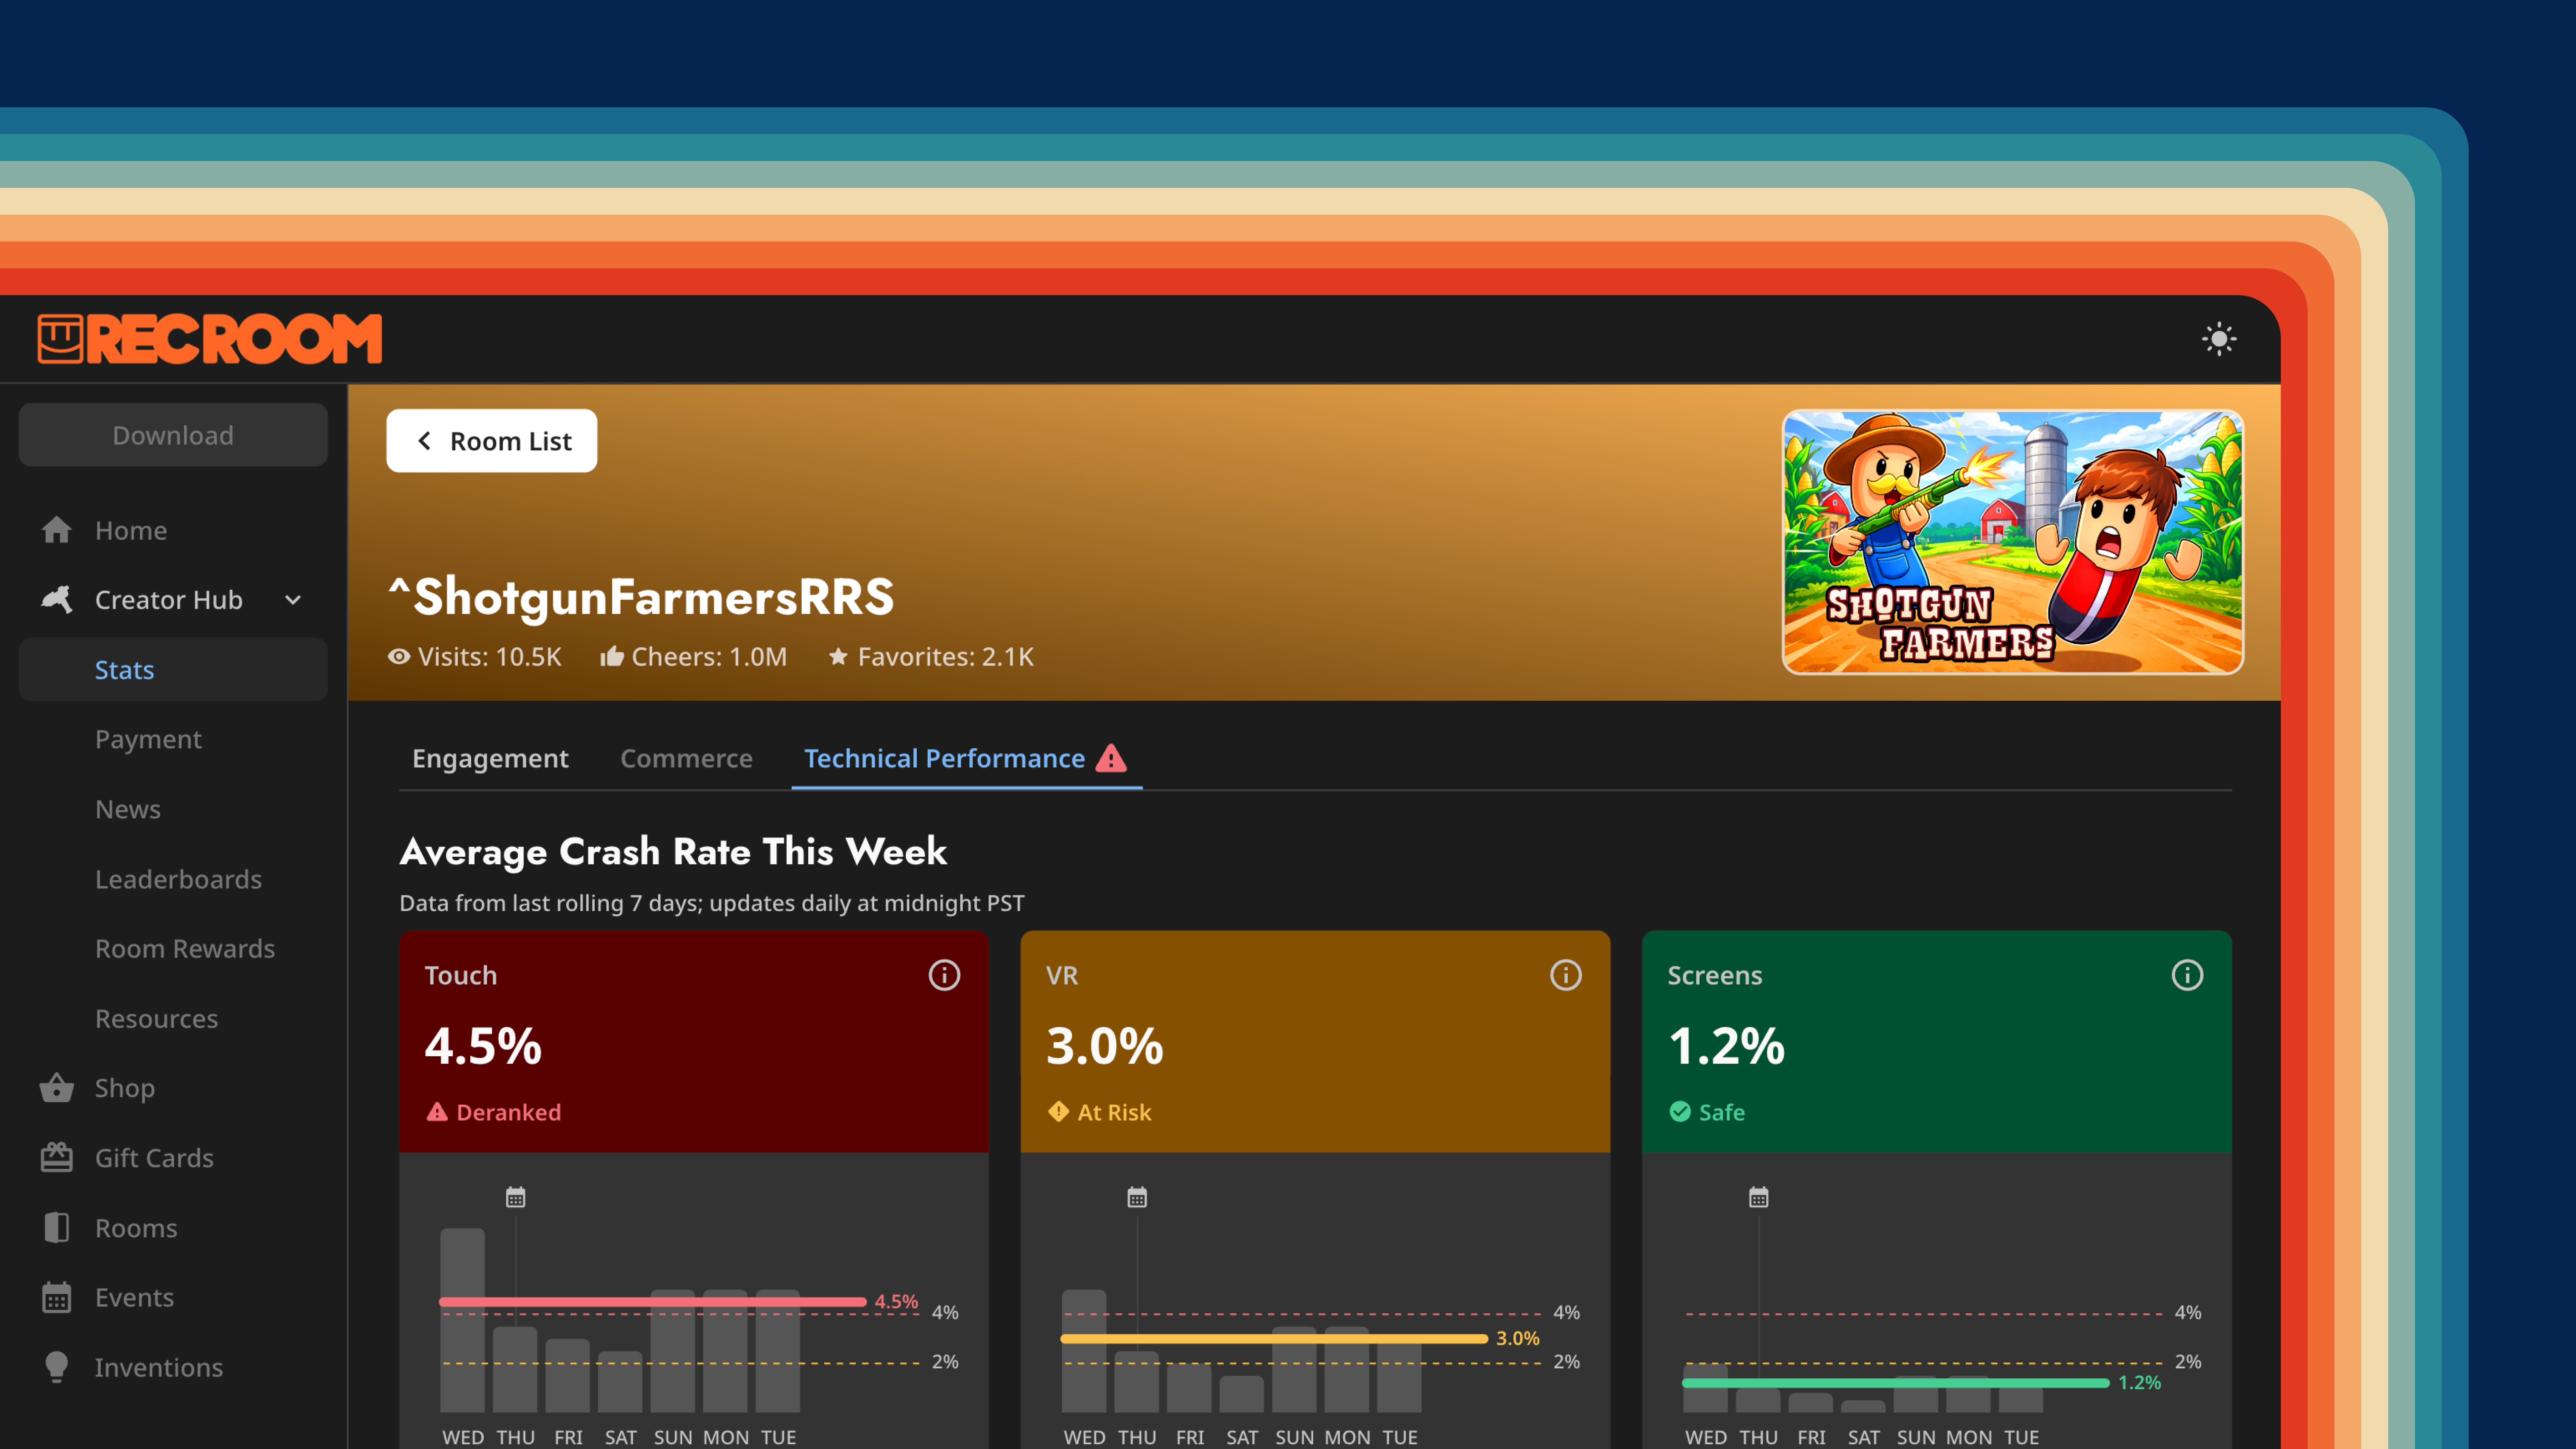Viewport: 2576px width, 1449px height.
Task: Click the Safe checkmark icon
Action: (1680, 1112)
